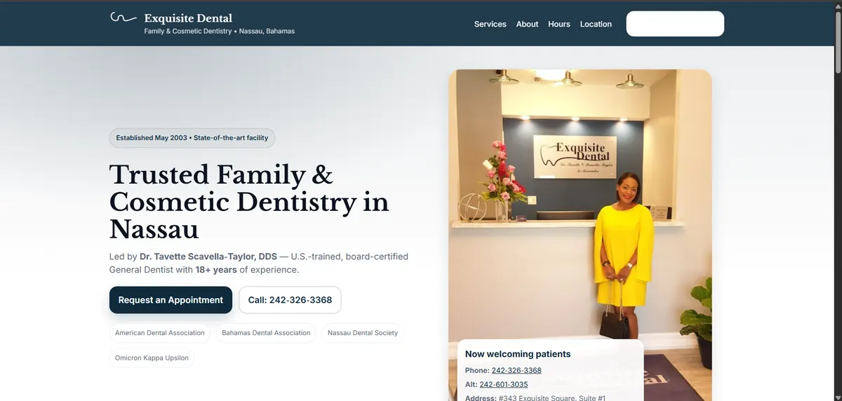Open the About nav link

[x=527, y=24]
